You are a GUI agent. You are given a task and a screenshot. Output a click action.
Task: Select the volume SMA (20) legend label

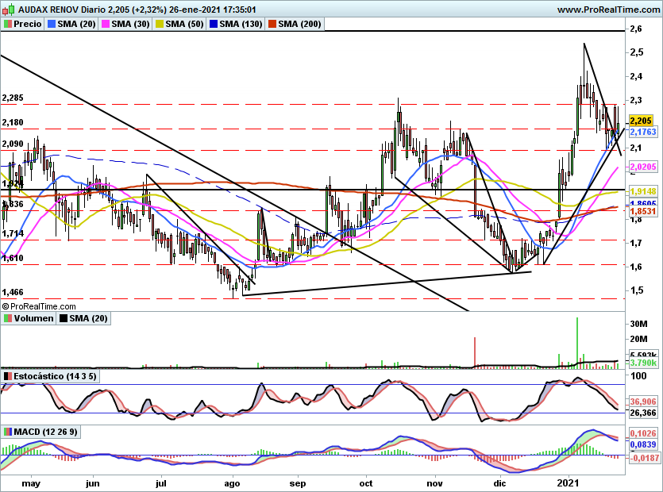pyautogui.click(x=88, y=318)
